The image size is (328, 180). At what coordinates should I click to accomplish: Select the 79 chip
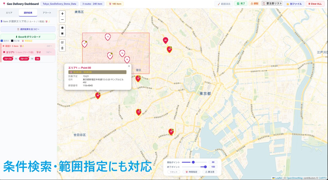tap(37, 59)
